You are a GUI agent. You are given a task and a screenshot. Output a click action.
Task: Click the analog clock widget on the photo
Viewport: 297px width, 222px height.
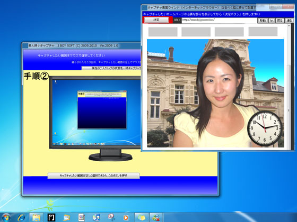[265, 128]
